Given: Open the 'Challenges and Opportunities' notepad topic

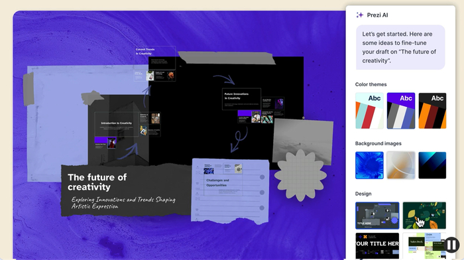Looking at the screenshot, I should 218,182.
